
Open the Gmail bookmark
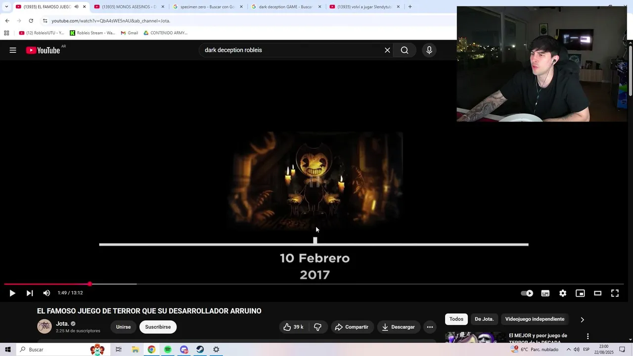click(130, 33)
